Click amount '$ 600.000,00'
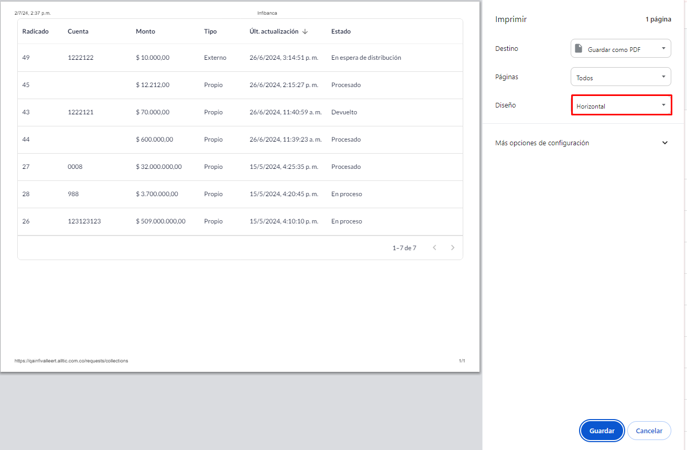This screenshot has width=687, height=450. point(155,140)
